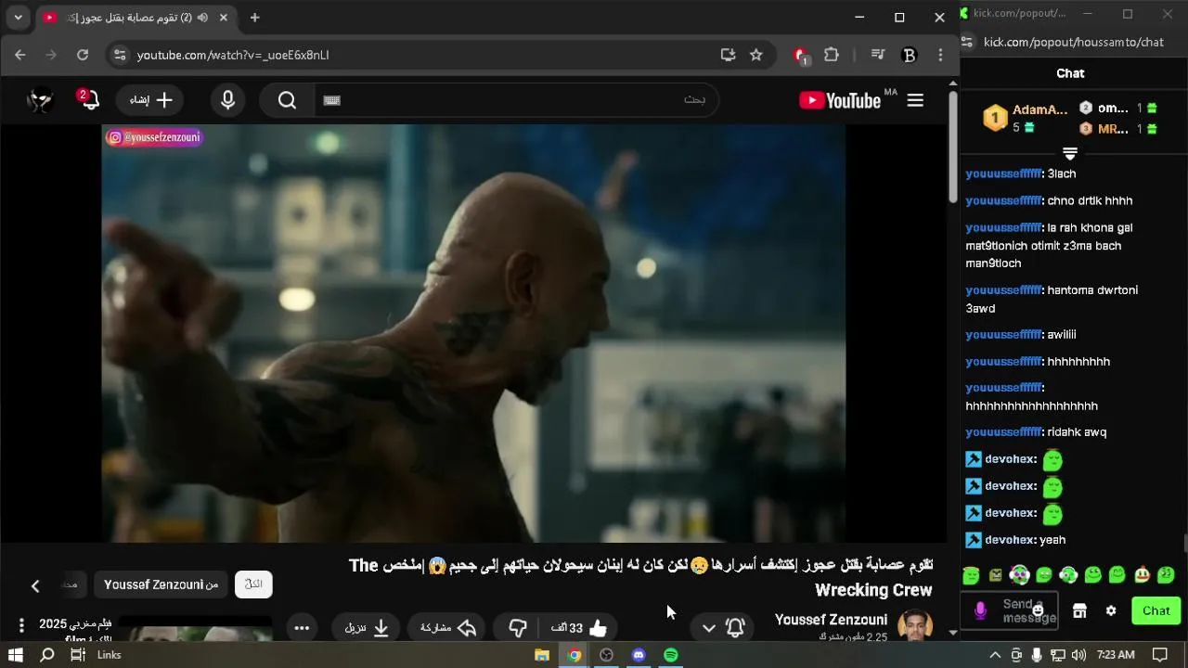
Task: Open Windows Start menu
Action: point(15,655)
